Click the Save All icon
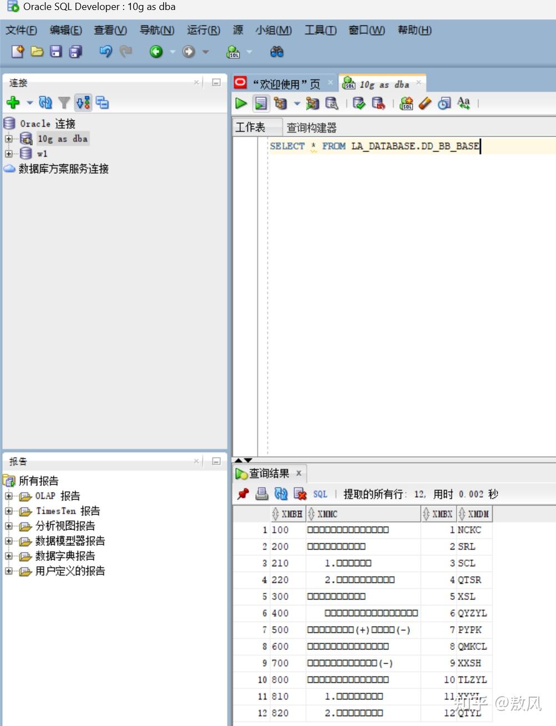This screenshot has width=556, height=726. 75,52
